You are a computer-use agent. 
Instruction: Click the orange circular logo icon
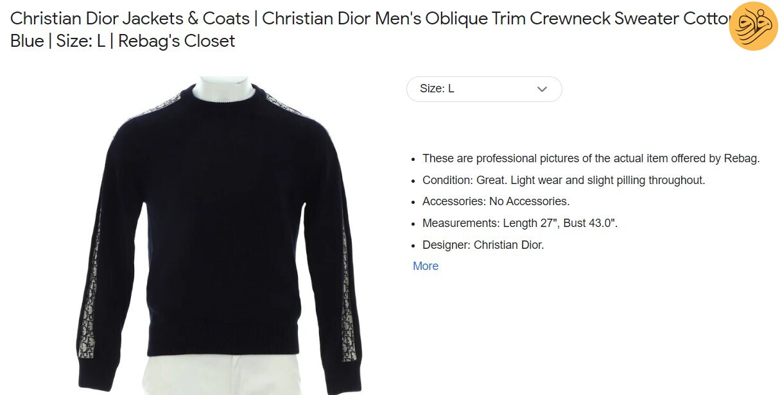(754, 26)
